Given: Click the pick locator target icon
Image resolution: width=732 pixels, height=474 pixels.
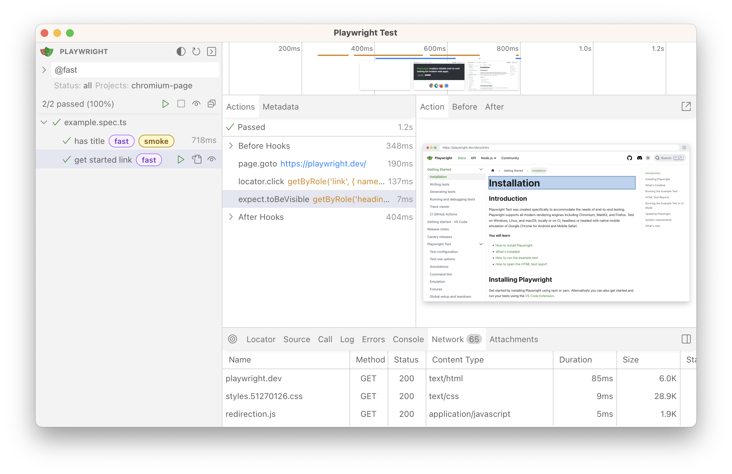Looking at the screenshot, I should coord(233,339).
